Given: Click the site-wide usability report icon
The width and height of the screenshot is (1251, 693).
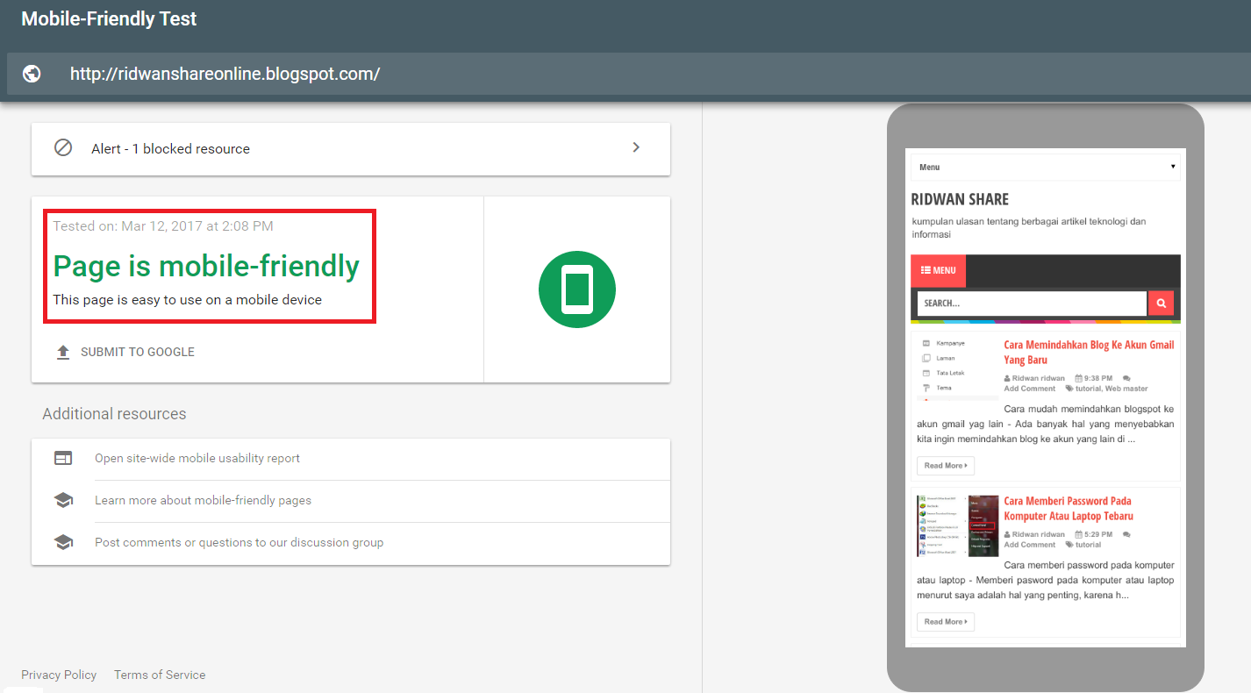Looking at the screenshot, I should tap(63, 458).
